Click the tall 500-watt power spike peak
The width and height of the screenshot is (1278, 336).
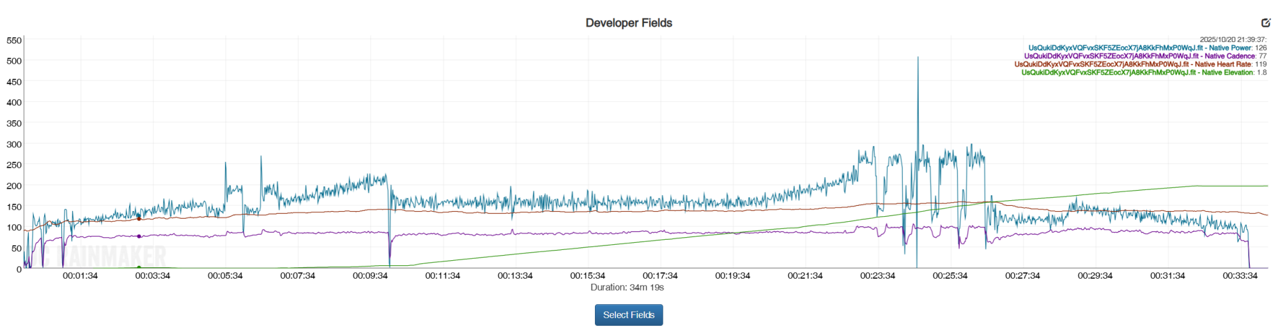pyautogui.click(x=918, y=58)
